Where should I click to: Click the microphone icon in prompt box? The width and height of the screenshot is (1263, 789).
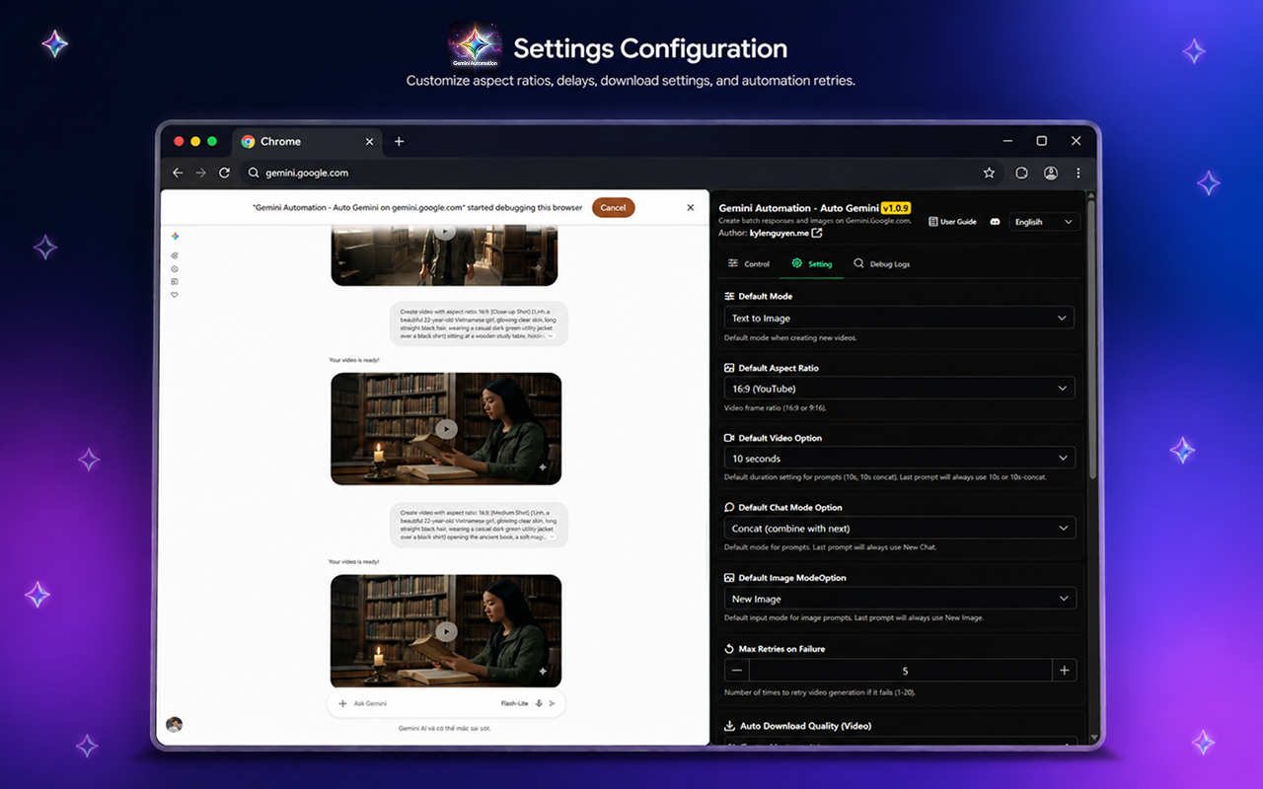(539, 703)
